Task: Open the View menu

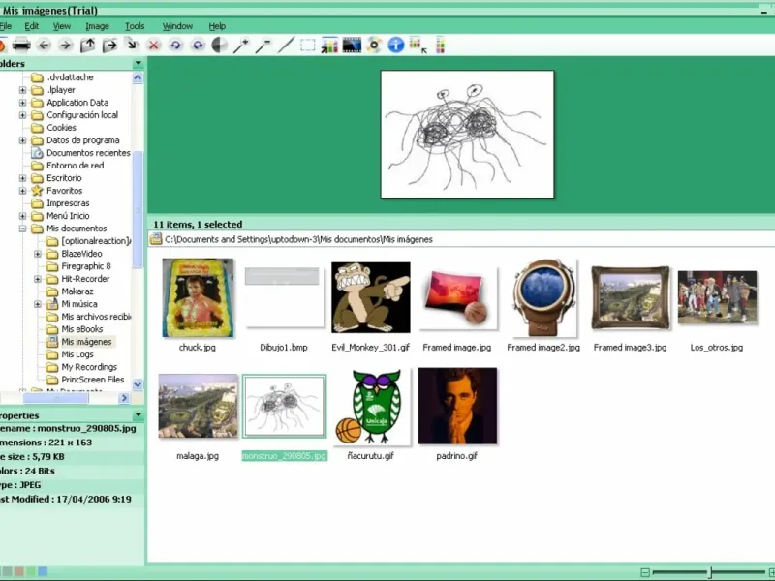Action: pyautogui.click(x=62, y=26)
